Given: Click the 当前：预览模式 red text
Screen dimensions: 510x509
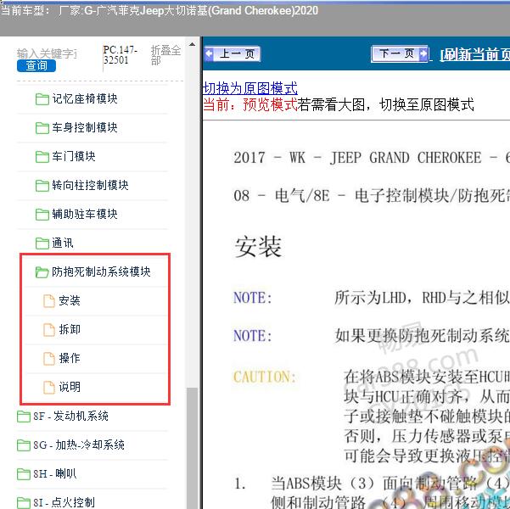Looking at the screenshot, I should [x=249, y=104].
